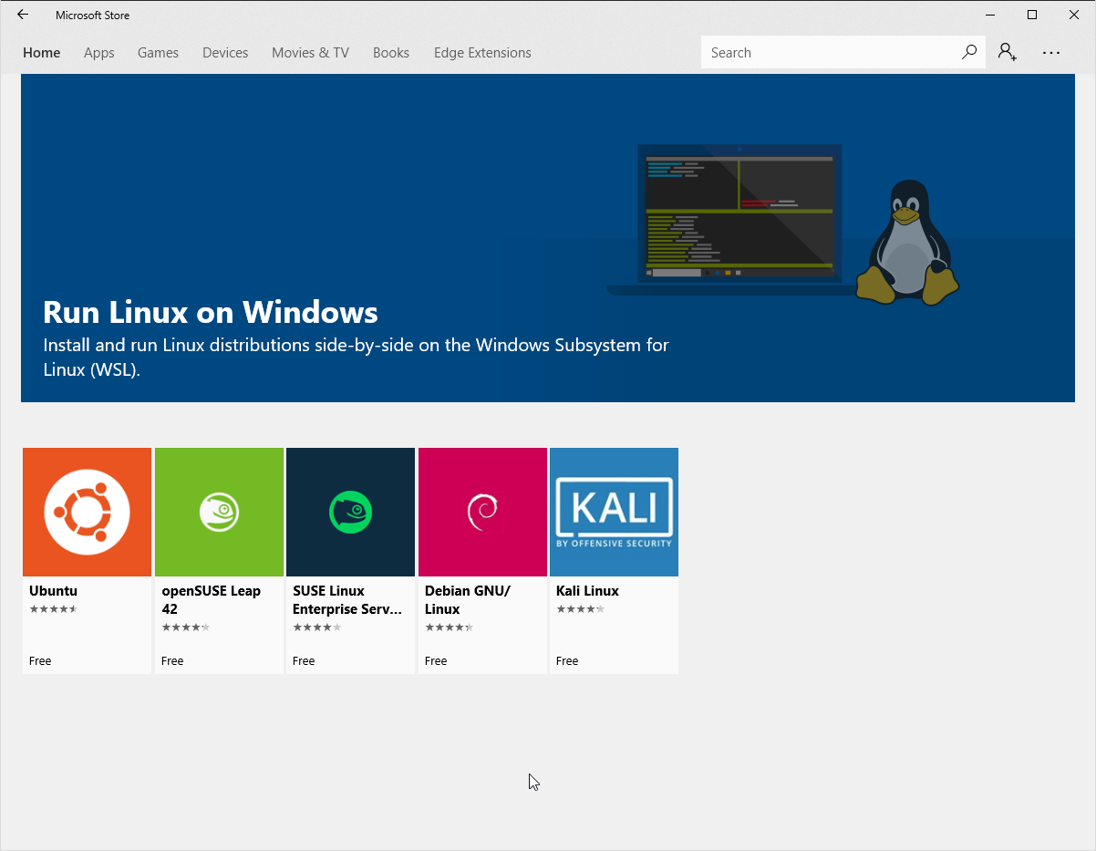Select the Kali Linux tile icon
The image size is (1096, 851).
[x=613, y=512]
